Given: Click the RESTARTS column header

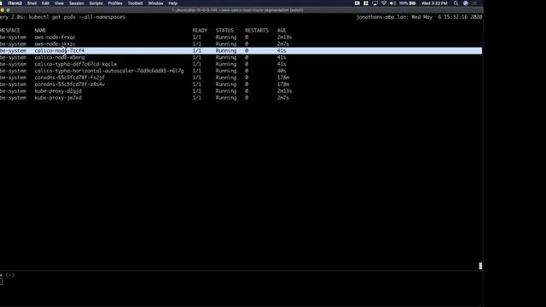Looking at the screenshot, I should point(257,31).
